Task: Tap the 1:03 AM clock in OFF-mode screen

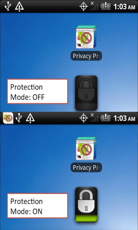Action: coord(124,7)
